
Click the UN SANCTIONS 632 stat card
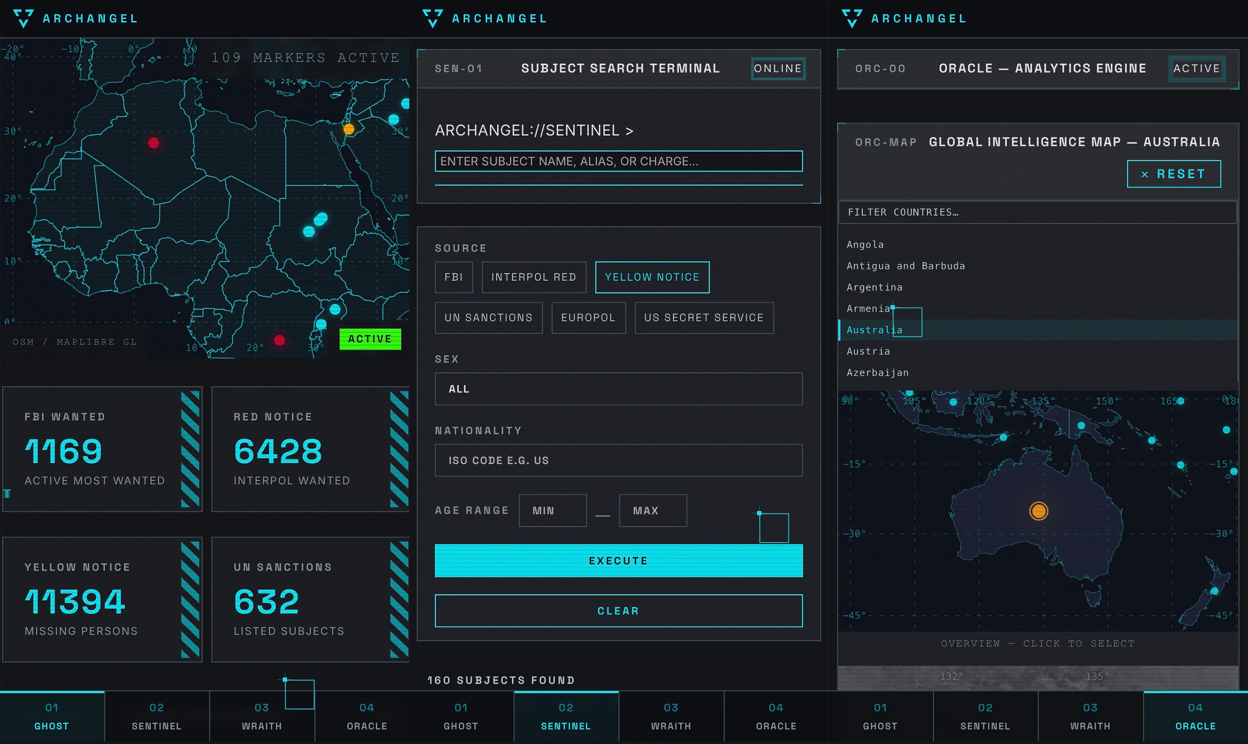pyautogui.click(x=310, y=600)
